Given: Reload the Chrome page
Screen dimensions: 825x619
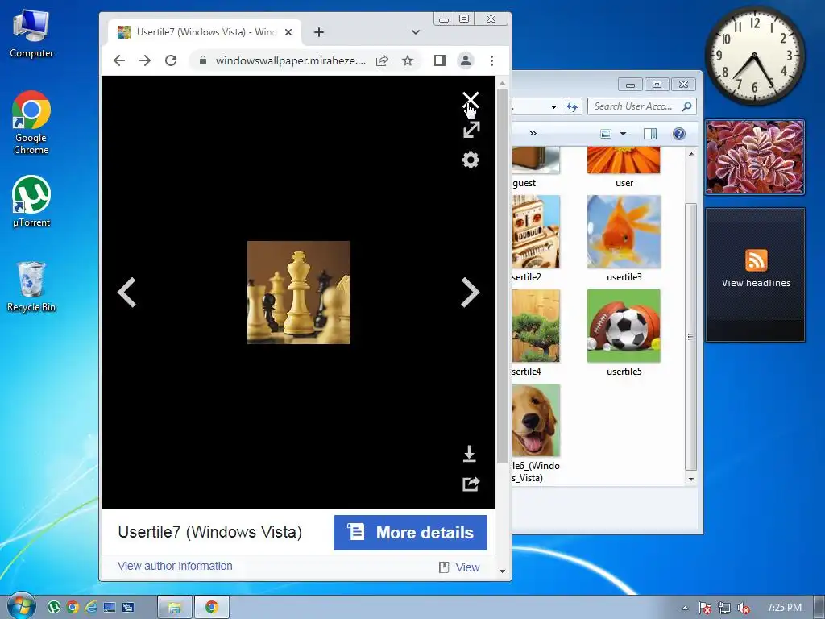Looking at the screenshot, I should click(171, 60).
